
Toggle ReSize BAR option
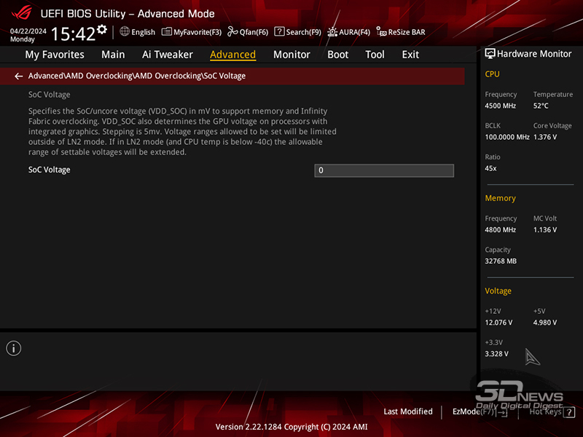pos(401,32)
